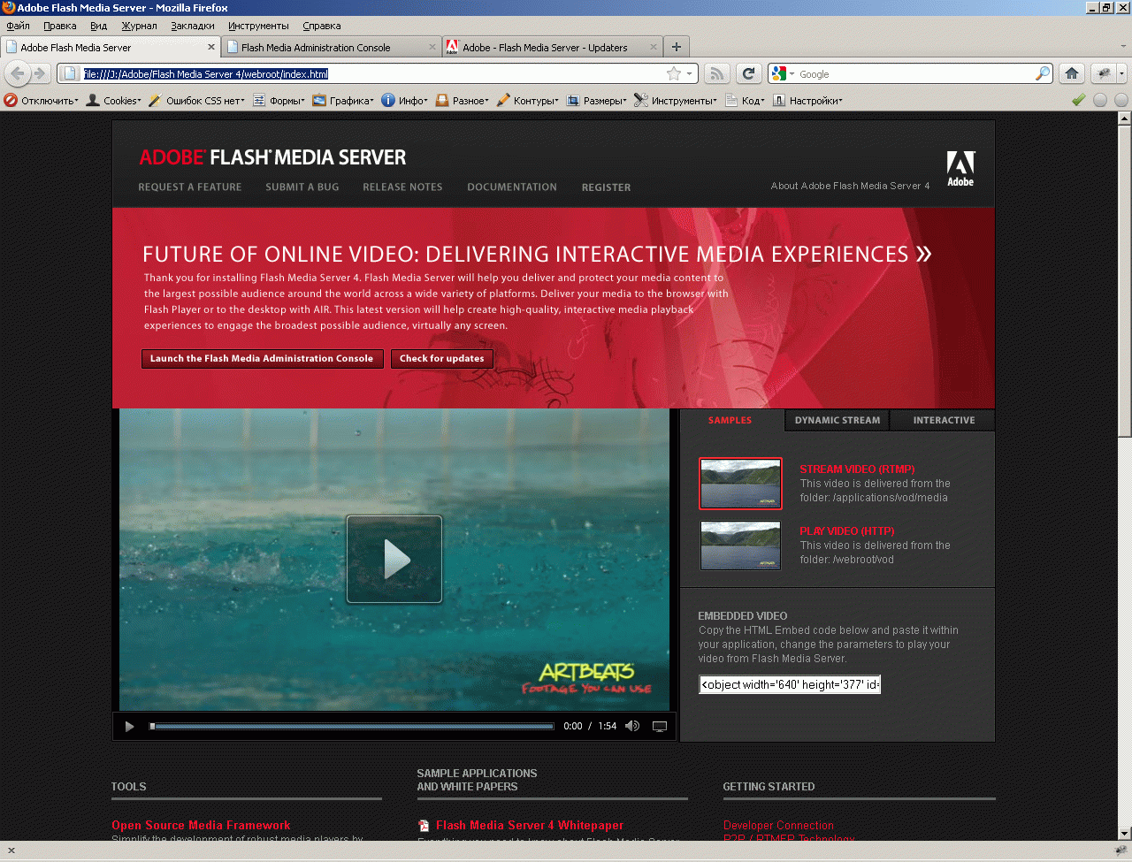Image resolution: width=1132 pixels, height=862 pixels.
Task: Click the search magnifier icon
Action: coord(1044,73)
